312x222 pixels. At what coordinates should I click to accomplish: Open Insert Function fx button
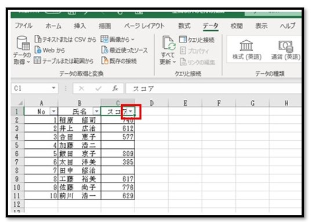click(115, 88)
